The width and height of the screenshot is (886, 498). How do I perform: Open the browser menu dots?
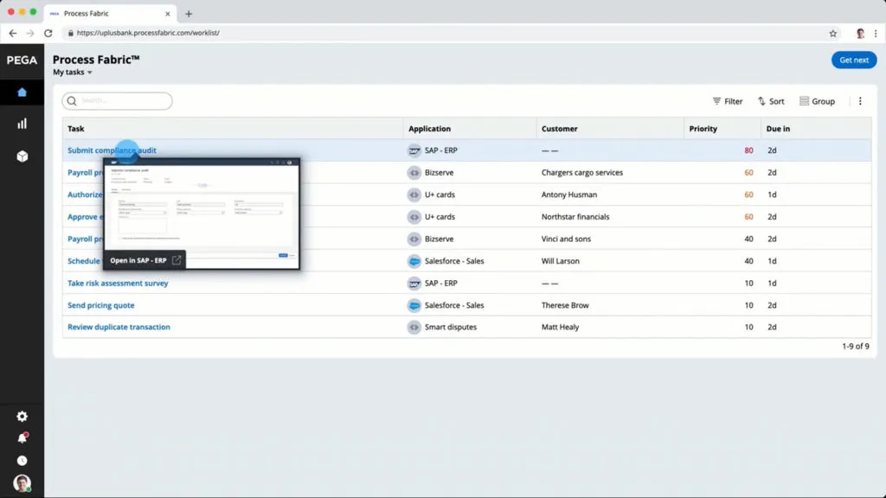[876, 34]
